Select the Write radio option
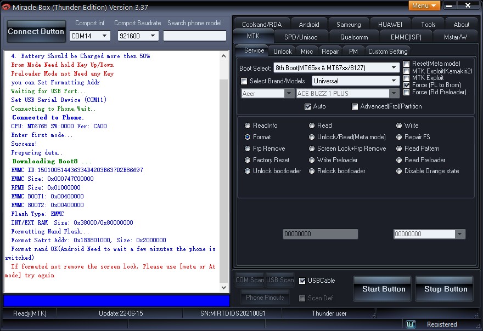Viewport: 483px width, 331px height. [x=399, y=125]
